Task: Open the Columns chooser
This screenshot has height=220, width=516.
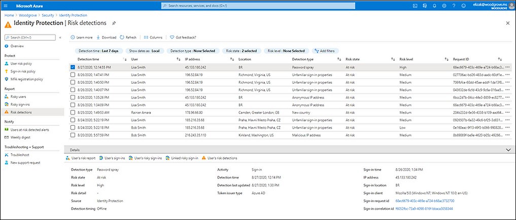Action: click(153, 38)
